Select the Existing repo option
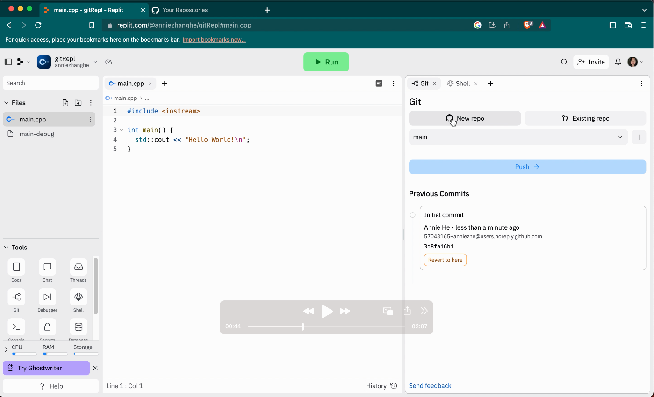Viewport: 654px width, 397px height. tap(585, 118)
